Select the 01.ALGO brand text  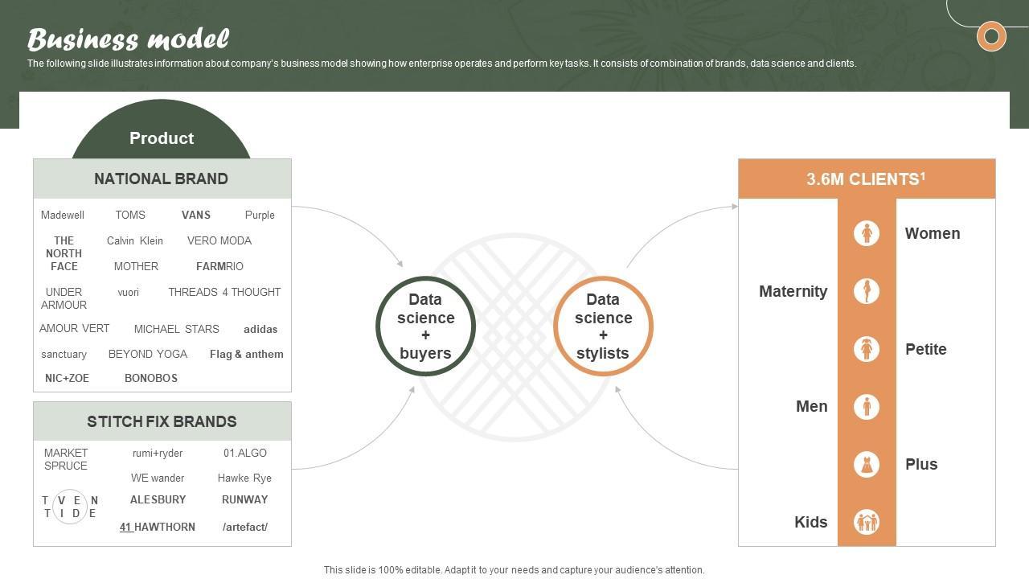(245, 453)
